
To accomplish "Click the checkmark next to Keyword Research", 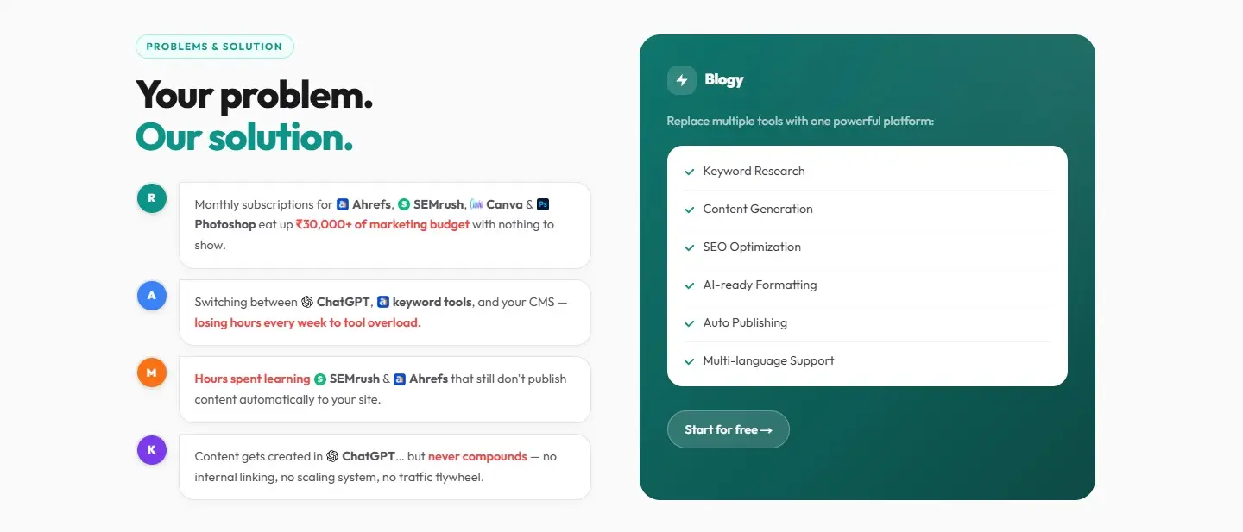I will pyautogui.click(x=690, y=172).
